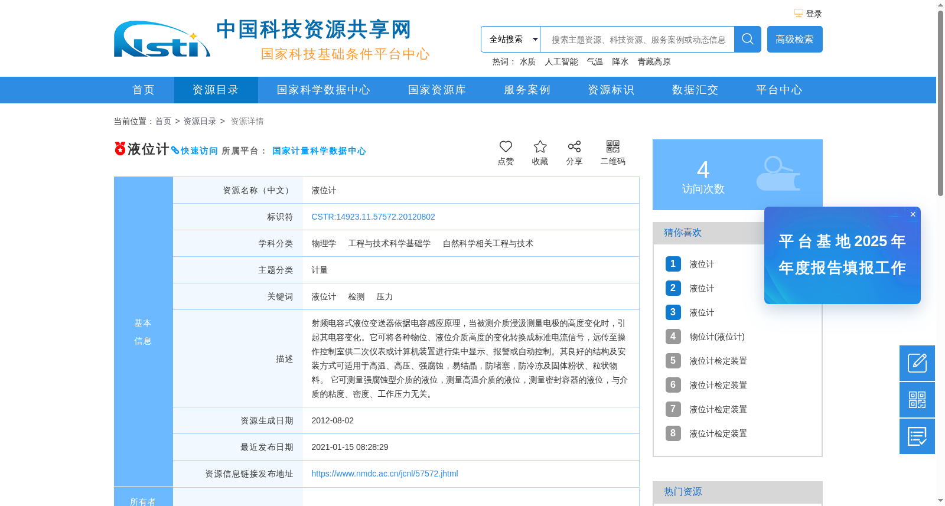The width and height of the screenshot is (945, 506).
Task: Click the keyword 压力
Action: [x=384, y=296]
